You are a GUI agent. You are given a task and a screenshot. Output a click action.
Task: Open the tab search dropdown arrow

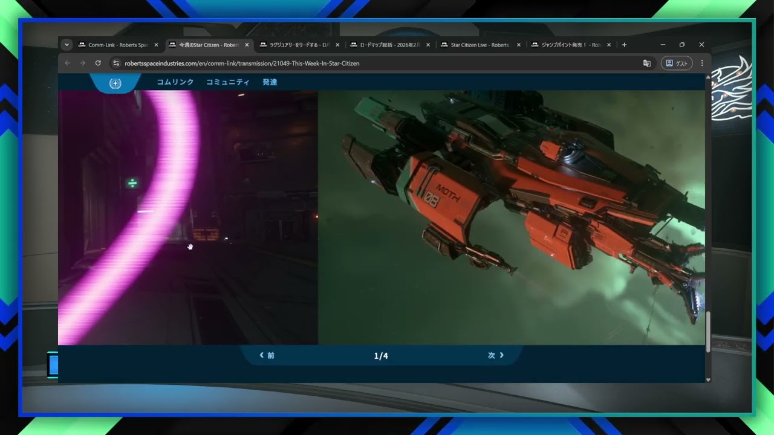(x=67, y=45)
